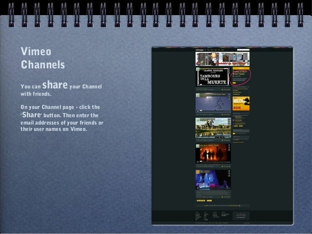Open the night sky video thumbnail
The image size is (312, 234).
click(x=213, y=103)
